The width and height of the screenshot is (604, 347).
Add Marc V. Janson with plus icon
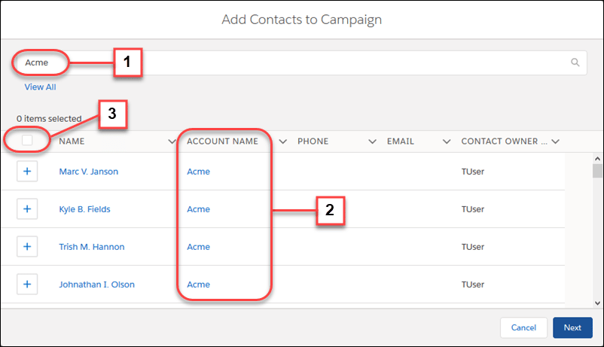[x=27, y=172]
